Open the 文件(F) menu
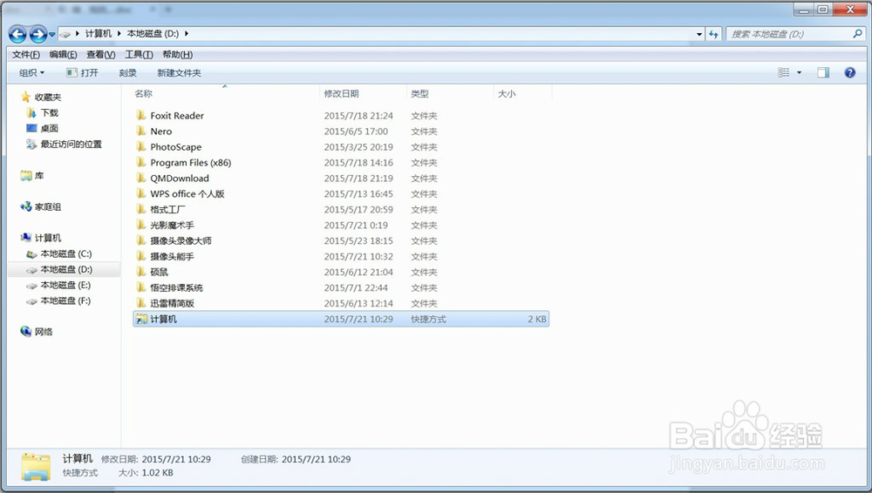 (x=26, y=55)
